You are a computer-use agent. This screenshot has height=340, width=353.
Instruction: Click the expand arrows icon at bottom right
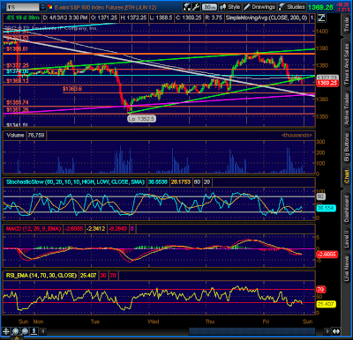pyautogui.click(x=336, y=331)
